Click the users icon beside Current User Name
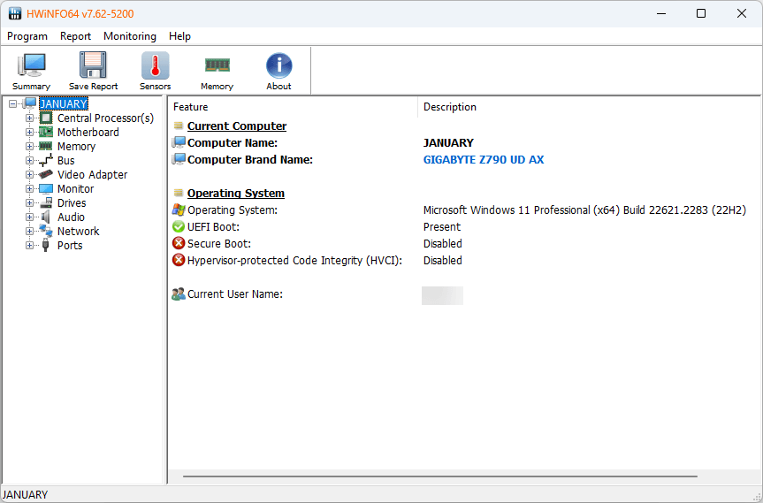The width and height of the screenshot is (763, 503). click(x=179, y=293)
